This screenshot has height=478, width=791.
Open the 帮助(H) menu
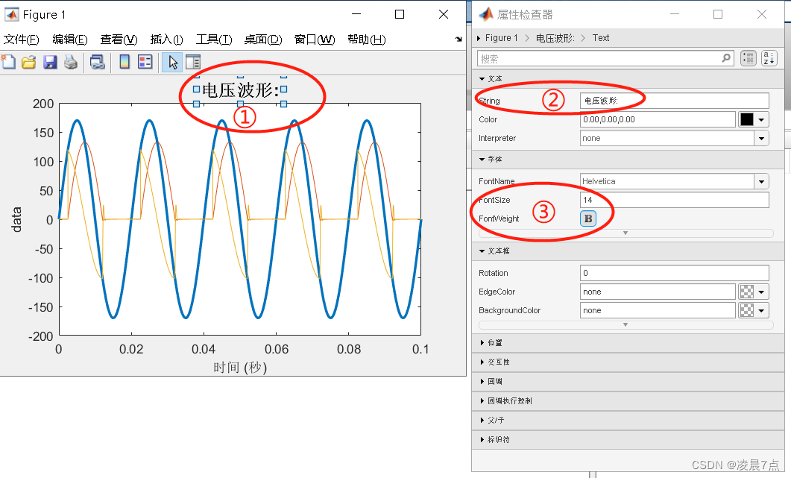(x=367, y=40)
